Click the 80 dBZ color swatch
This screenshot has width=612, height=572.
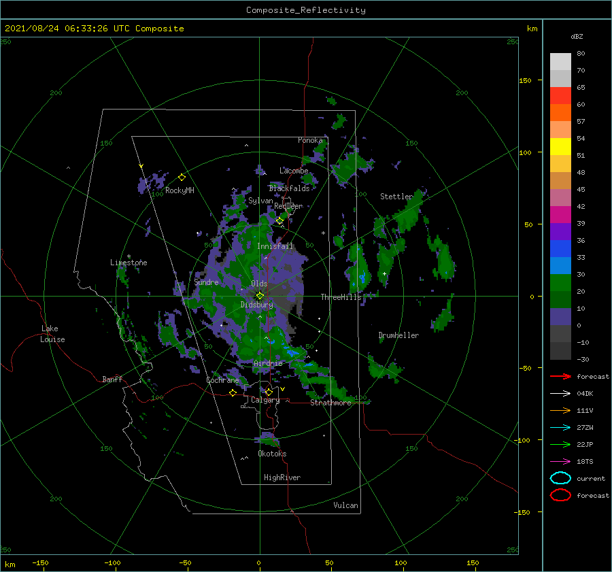click(x=560, y=61)
